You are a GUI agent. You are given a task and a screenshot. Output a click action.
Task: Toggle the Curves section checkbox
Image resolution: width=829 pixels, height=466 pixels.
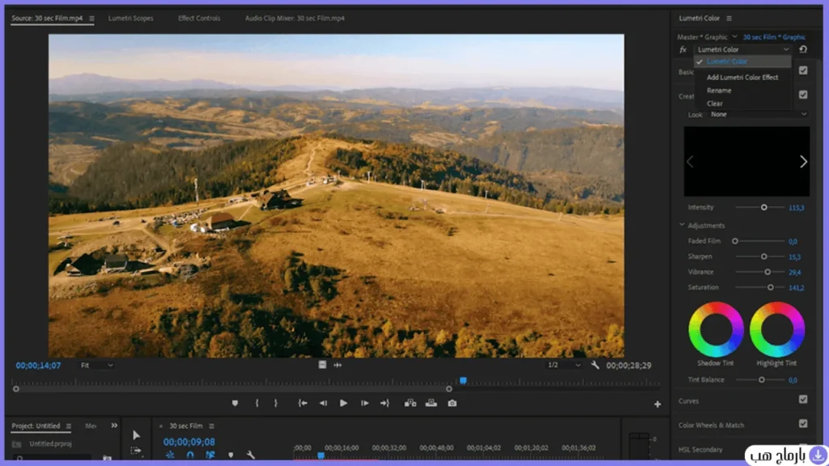click(803, 400)
